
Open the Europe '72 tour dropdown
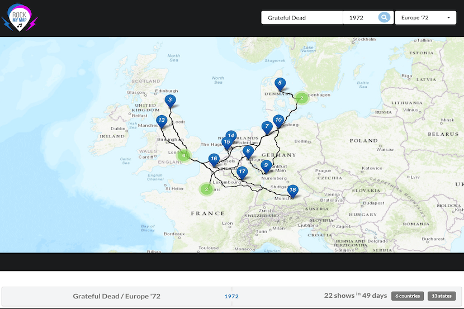425,18
